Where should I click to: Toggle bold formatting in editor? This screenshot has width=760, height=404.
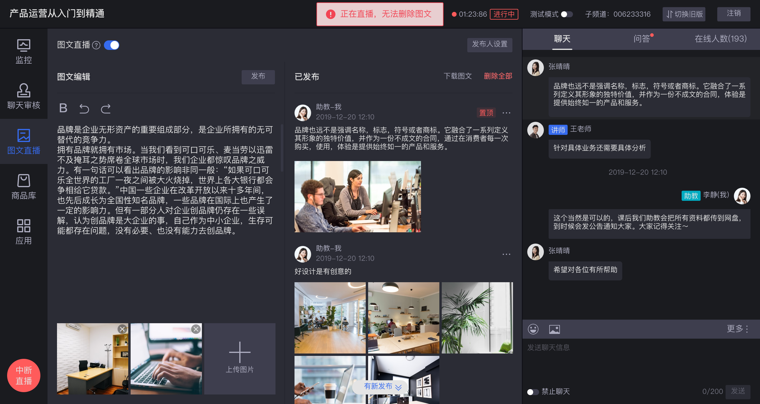pos(63,108)
